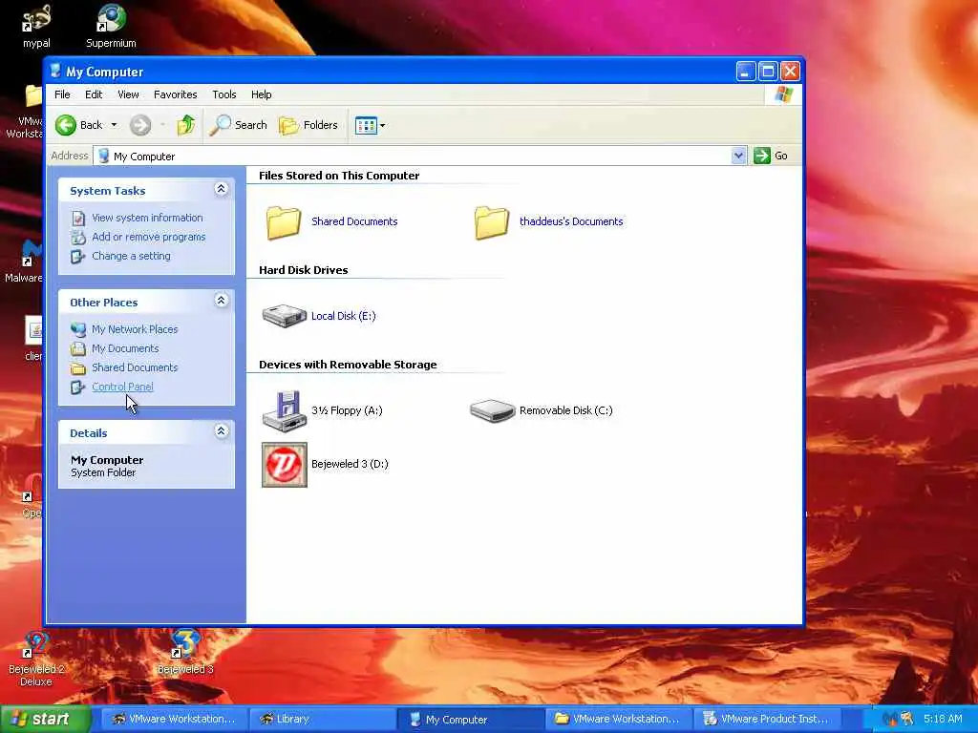Click View system information link
Viewport: 978px width, 733px height.
[x=147, y=218]
